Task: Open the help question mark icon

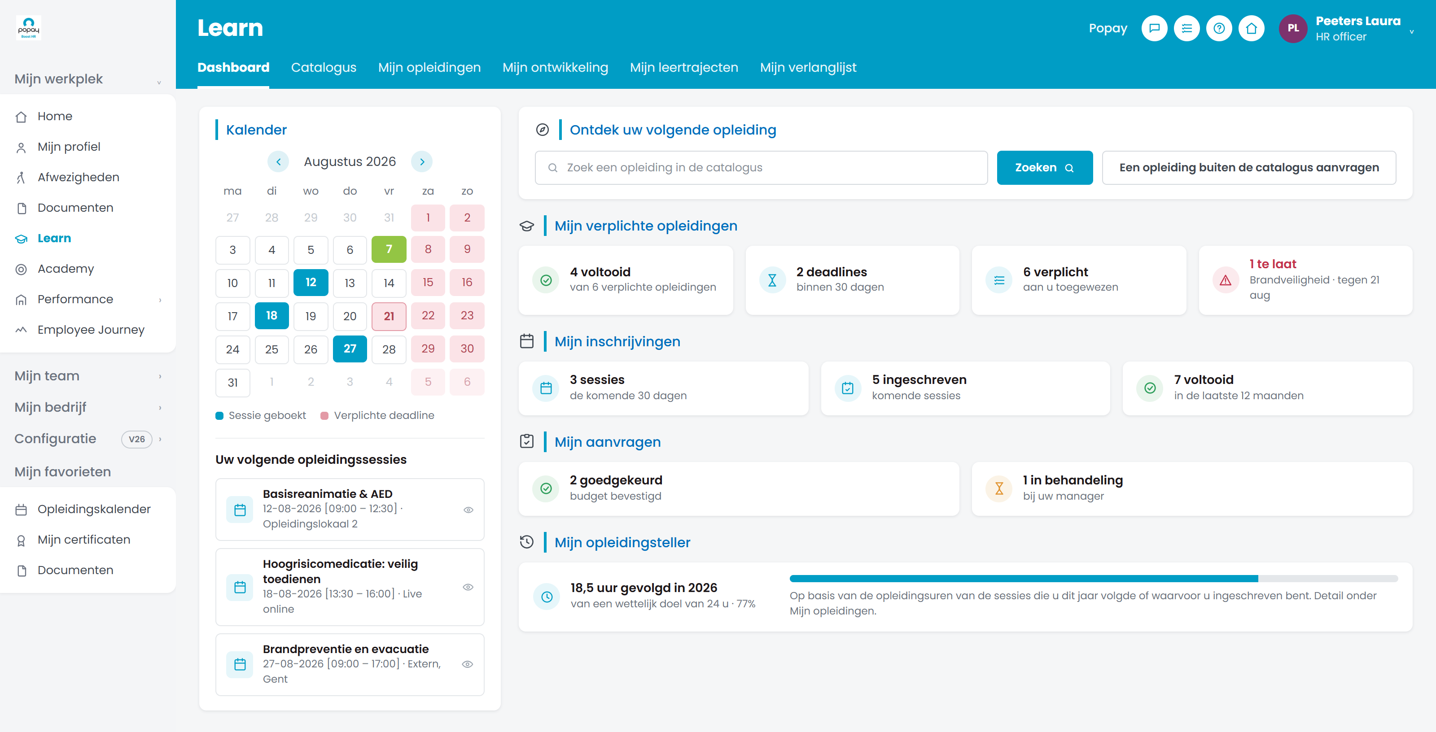Action: 1219,28
